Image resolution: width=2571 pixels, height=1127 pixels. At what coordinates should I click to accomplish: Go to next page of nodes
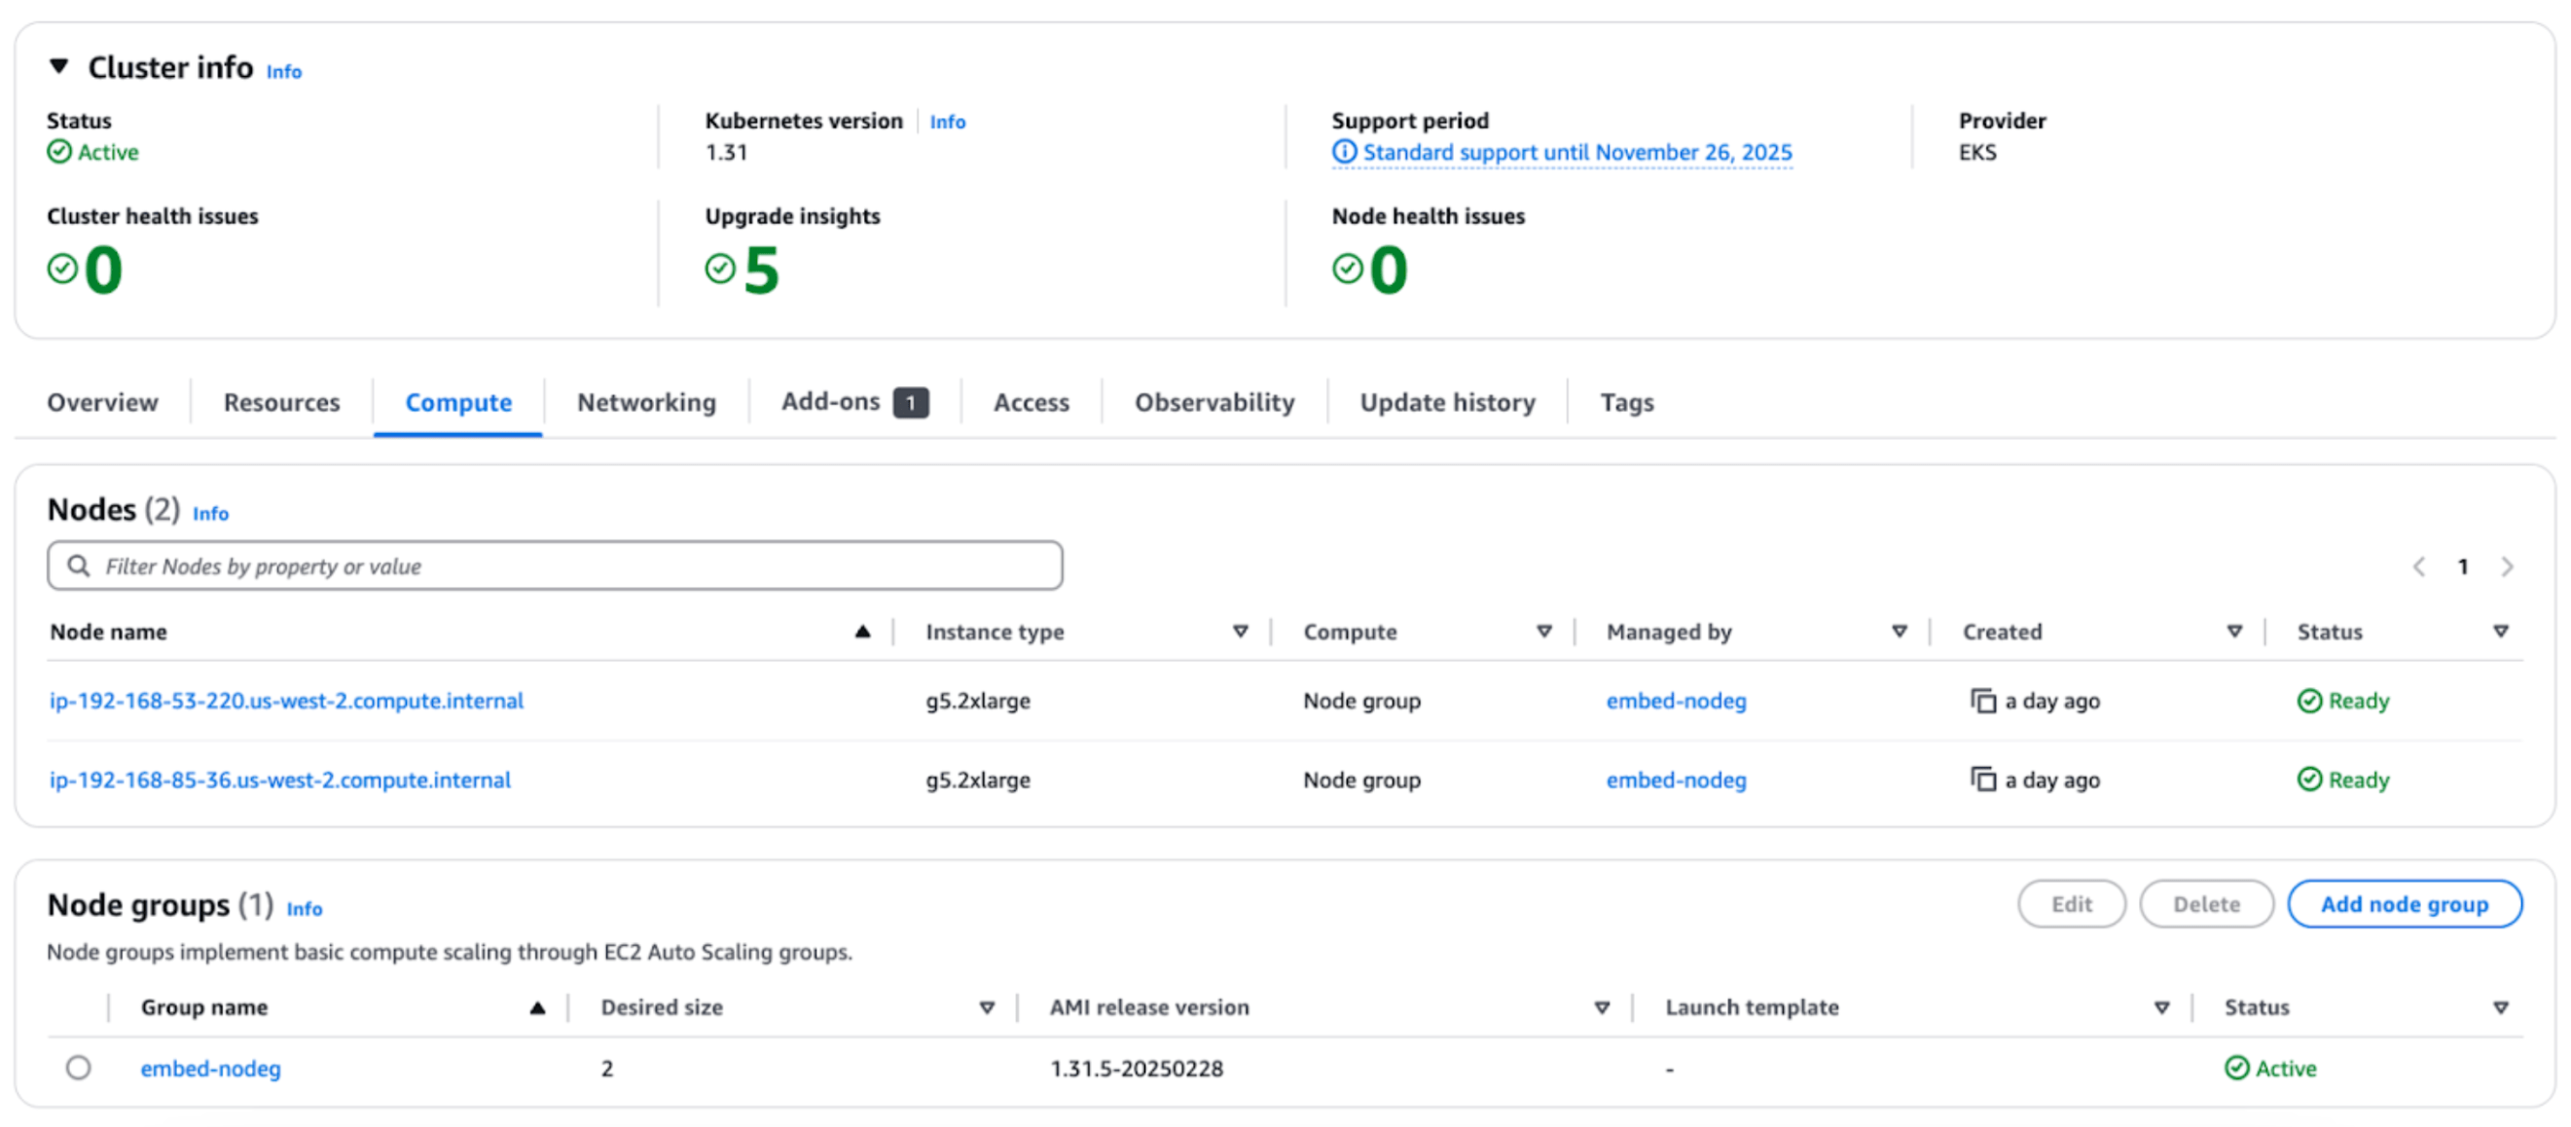[2506, 567]
